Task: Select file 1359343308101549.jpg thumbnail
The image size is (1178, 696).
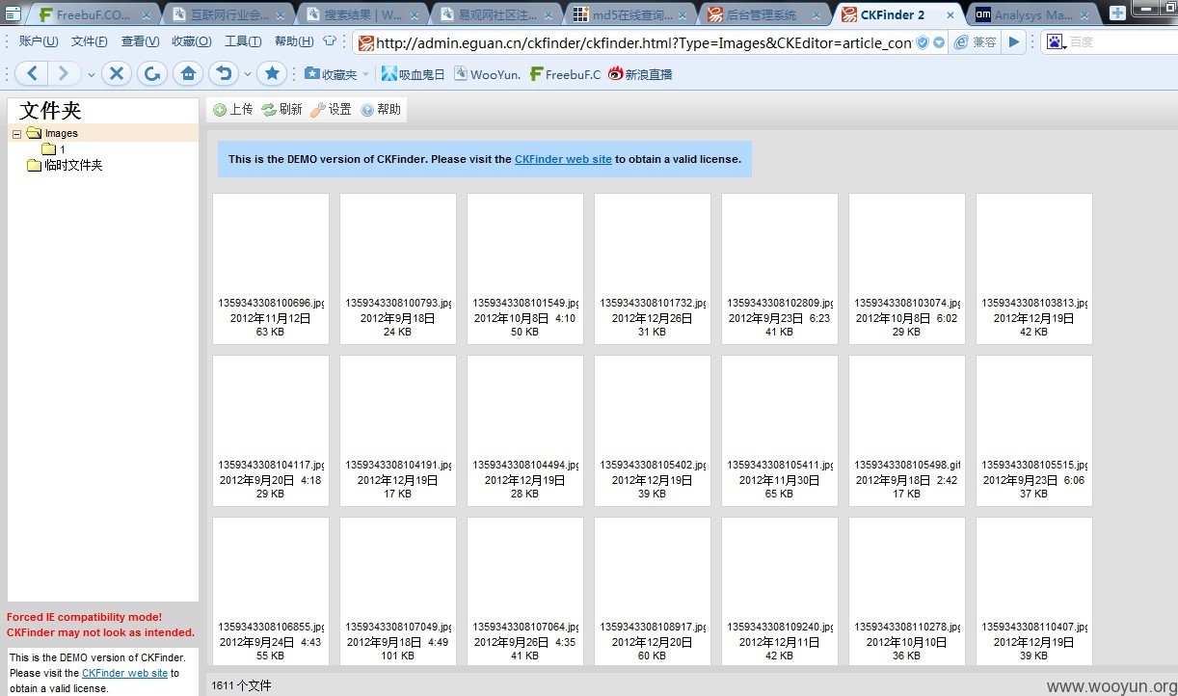Action: (525, 269)
